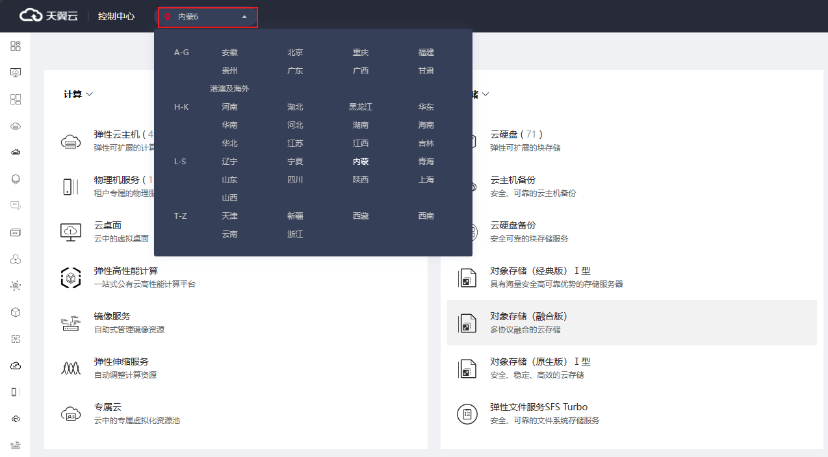Click the 弹性文件服务SFS Turbo icon
The image size is (828, 457).
click(467, 414)
